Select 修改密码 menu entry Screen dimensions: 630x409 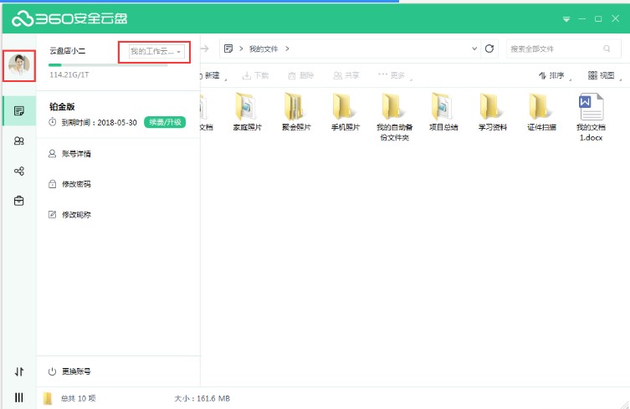[x=69, y=184]
